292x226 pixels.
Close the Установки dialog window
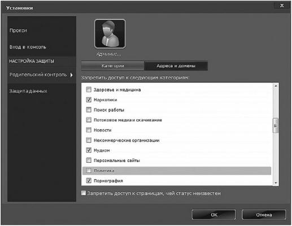point(282,6)
